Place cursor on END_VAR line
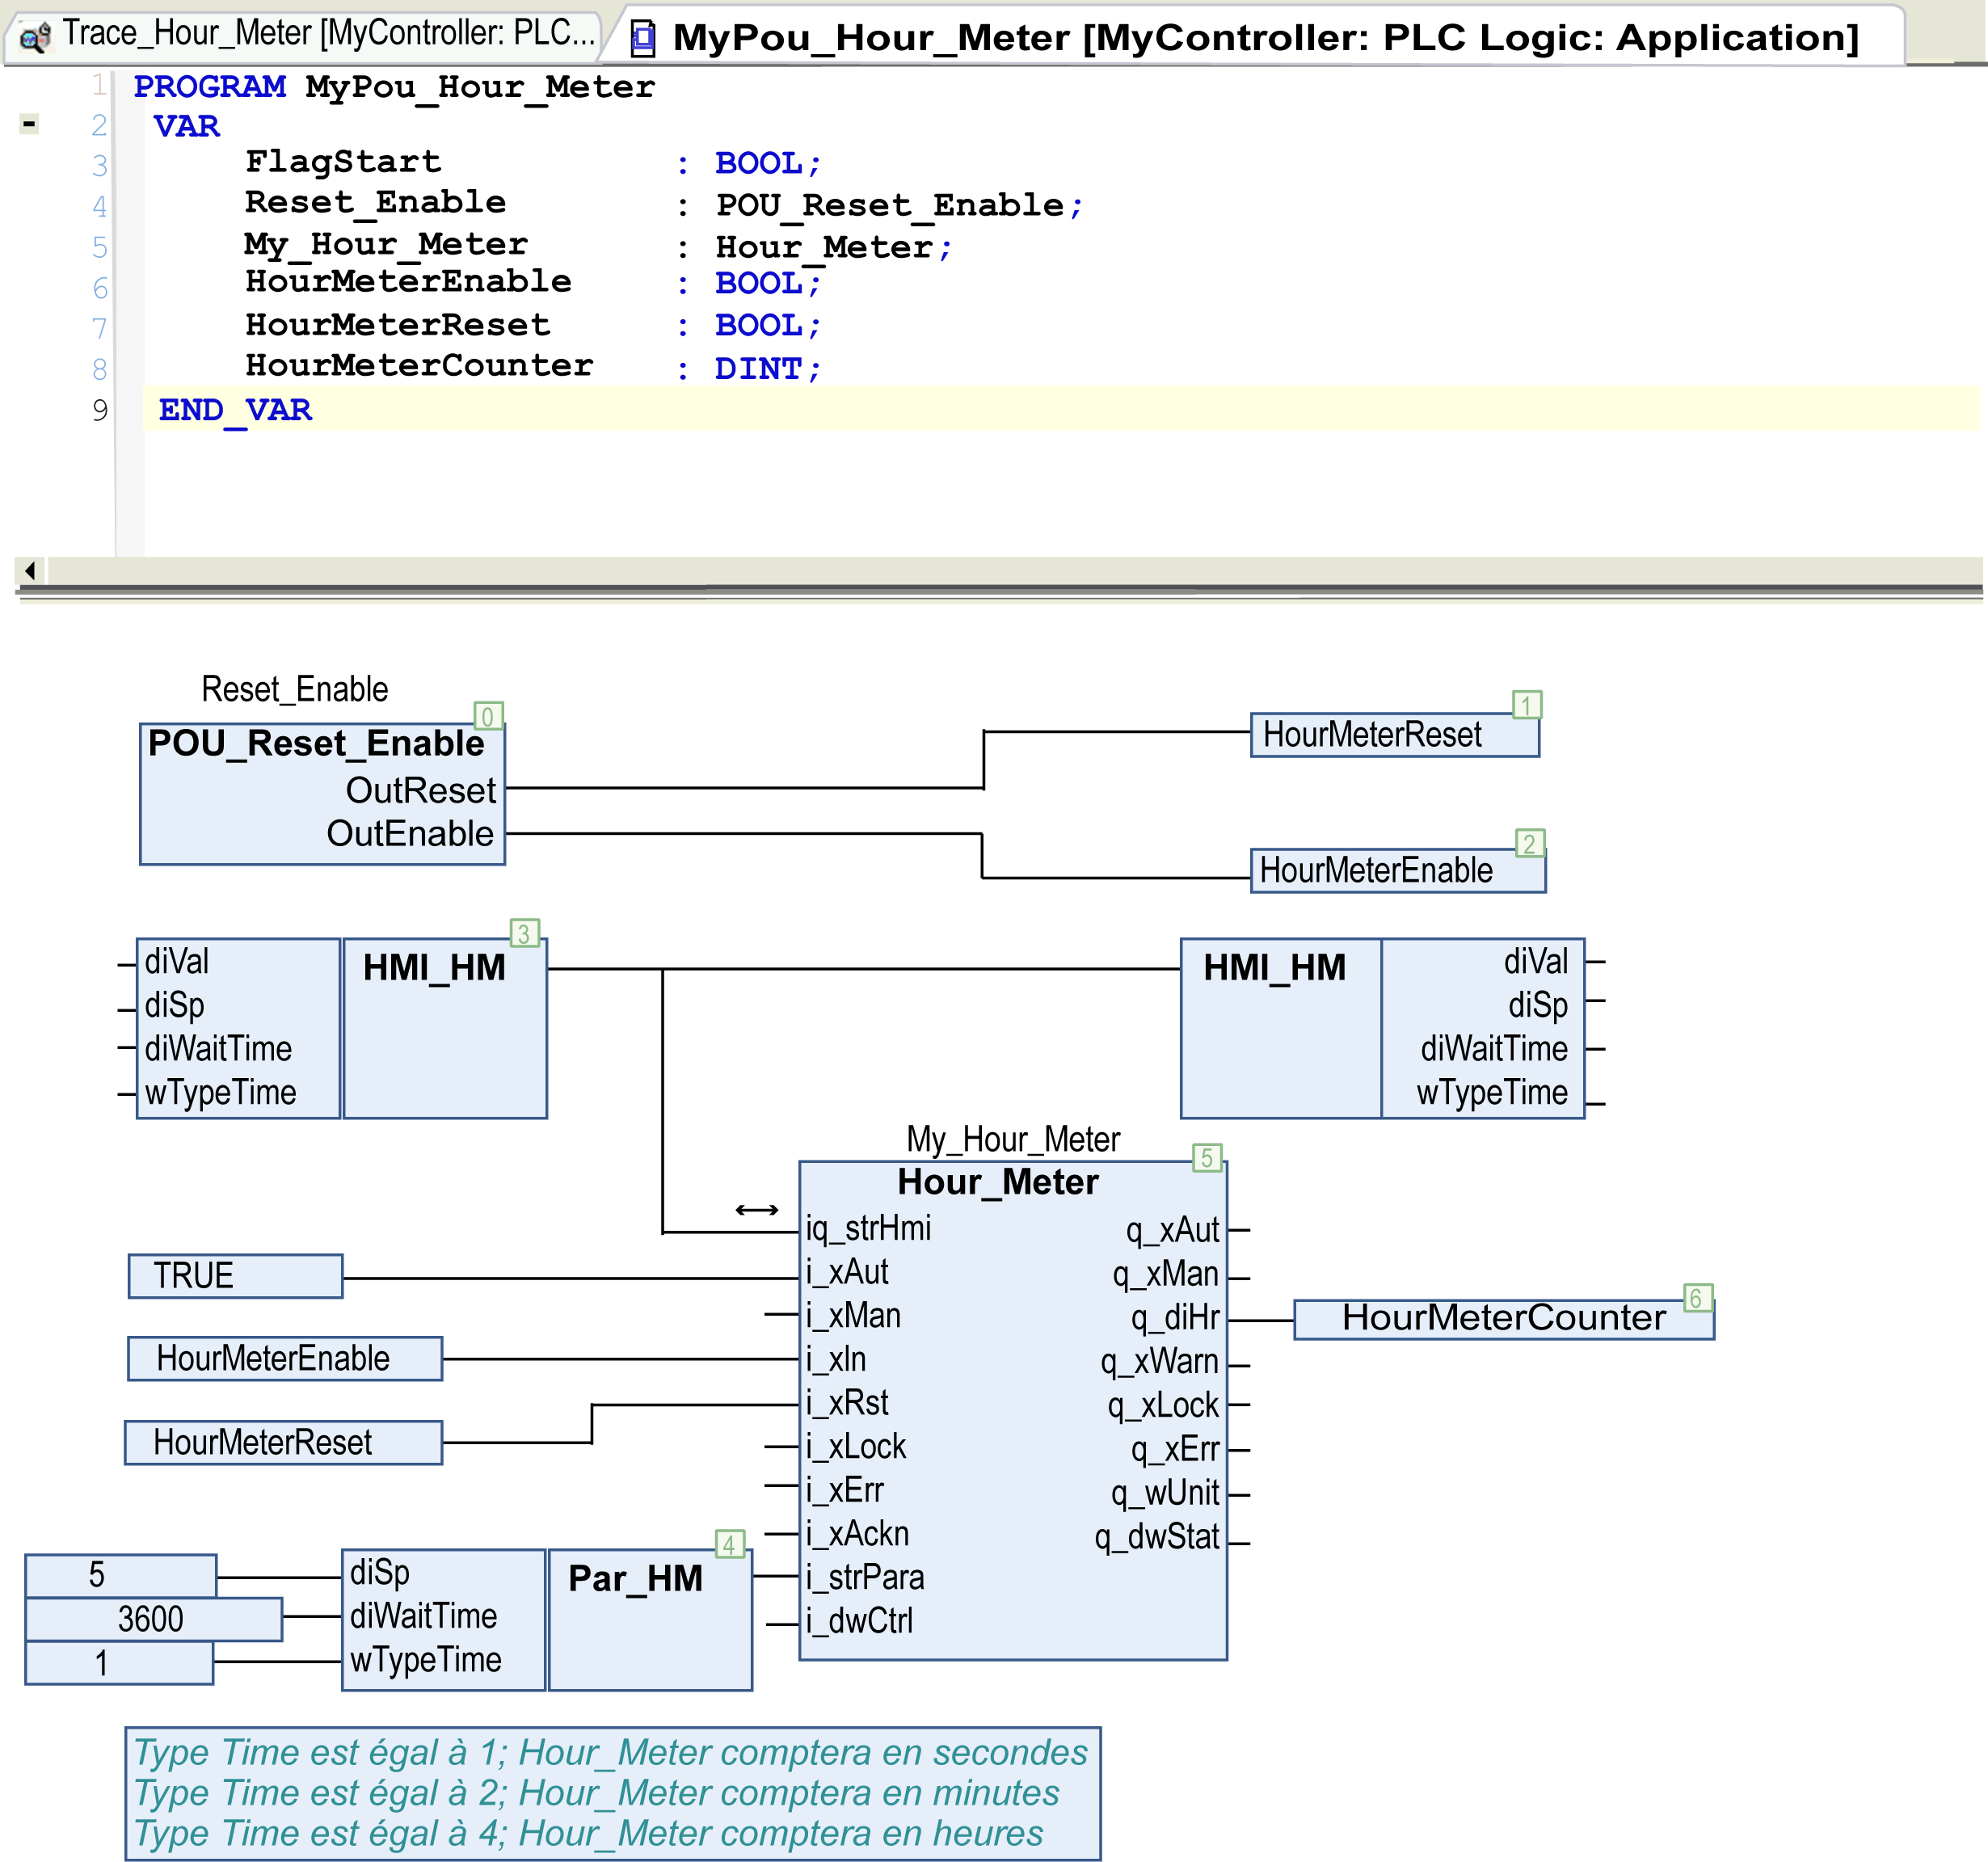Viewport: 1988px width, 1862px height. point(236,410)
